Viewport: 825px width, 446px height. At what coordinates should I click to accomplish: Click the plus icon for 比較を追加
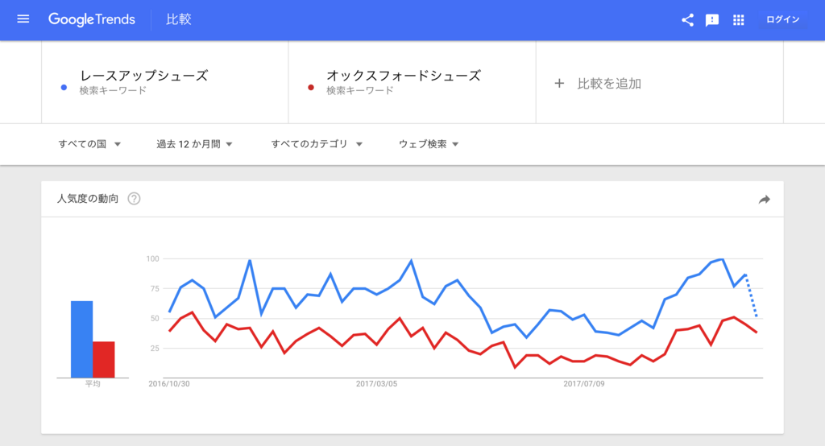tap(559, 83)
